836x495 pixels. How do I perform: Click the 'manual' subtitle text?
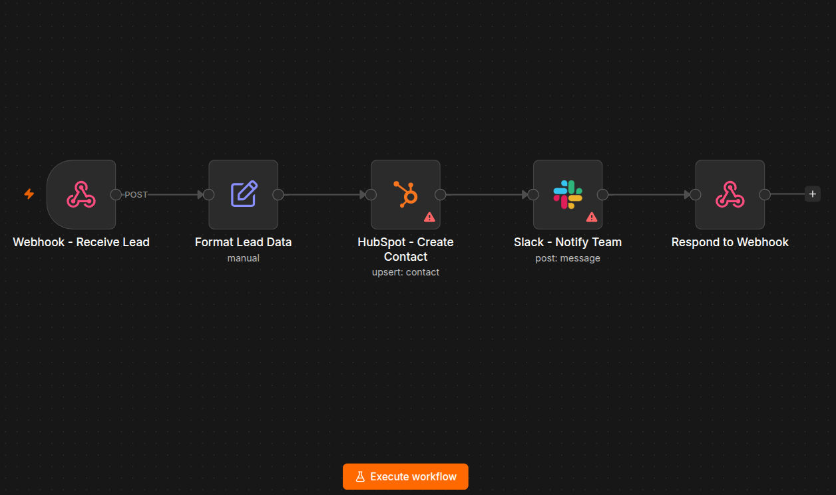(x=243, y=258)
